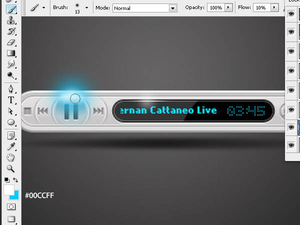Screen dimensions: 300x225
Task: Select the Gradient tool
Action: 11,53
